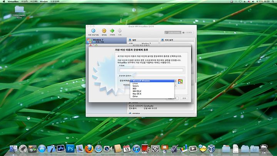277x156 pixels.
Task: Open Keynote podium icon in dock
Action: [x=165, y=149]
